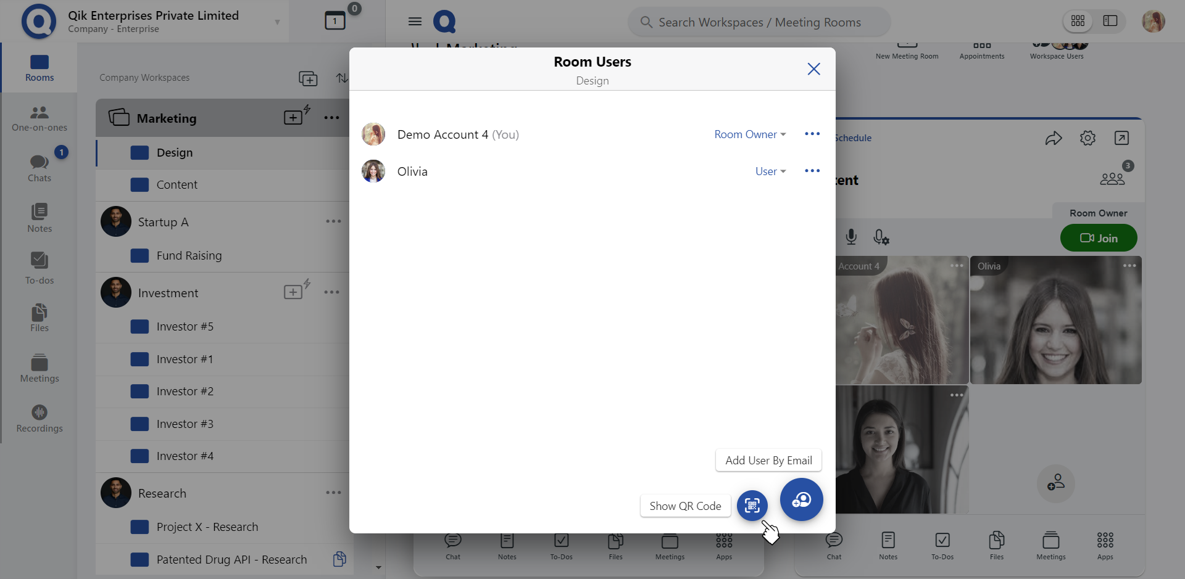Select the Investor #5 room

223,327
